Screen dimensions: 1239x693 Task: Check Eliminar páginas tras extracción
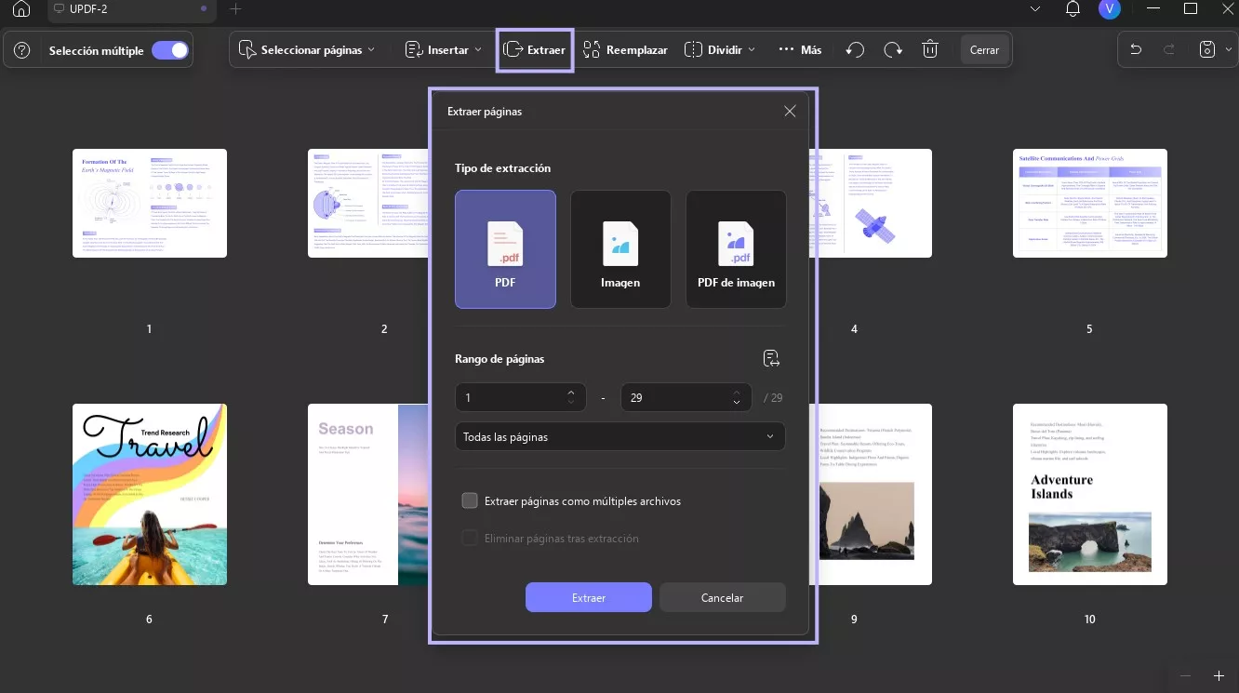coord(470,539)
